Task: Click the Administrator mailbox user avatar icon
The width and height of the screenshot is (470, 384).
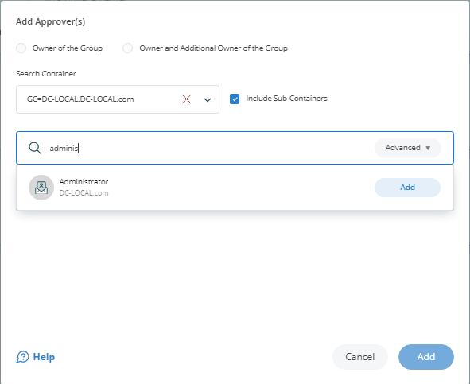Action: click(x=41, y=188)
